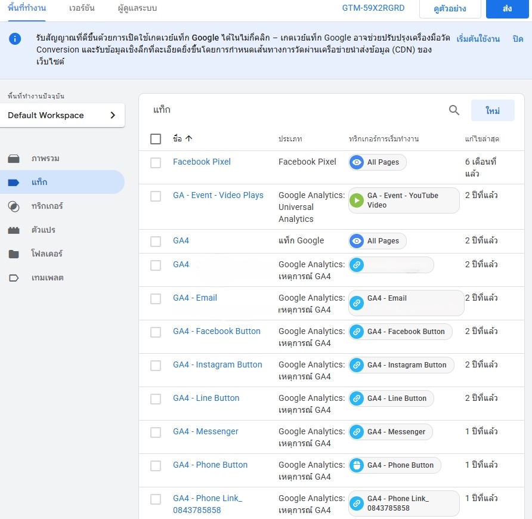Click the link icon of the blank GA4 trigger
Screen dimensions: 532x519
(357, 265)
